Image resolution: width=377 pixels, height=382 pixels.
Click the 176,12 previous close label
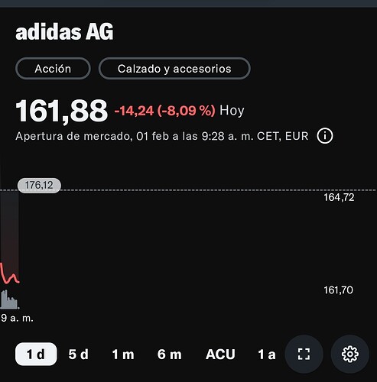pos(39,185)
